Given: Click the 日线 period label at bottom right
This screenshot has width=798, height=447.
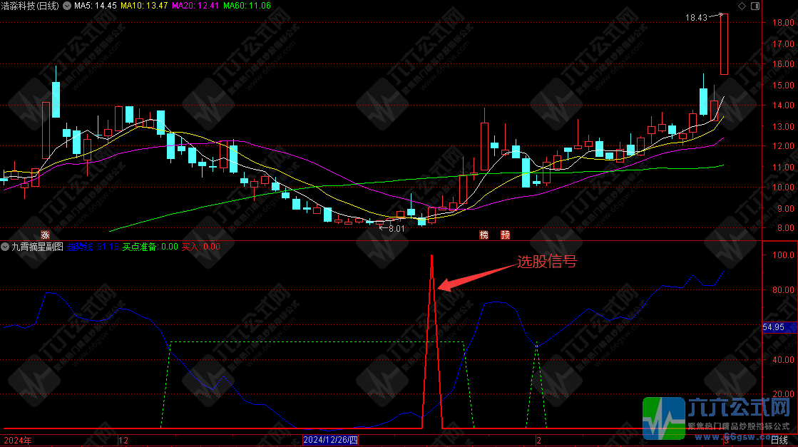Looking at the screenshot, I should (780, 441).
